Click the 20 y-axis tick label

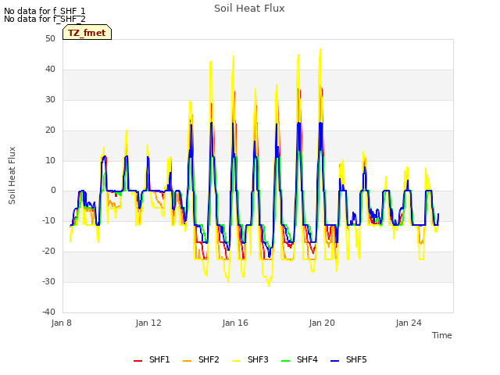[x=50, y=130]
